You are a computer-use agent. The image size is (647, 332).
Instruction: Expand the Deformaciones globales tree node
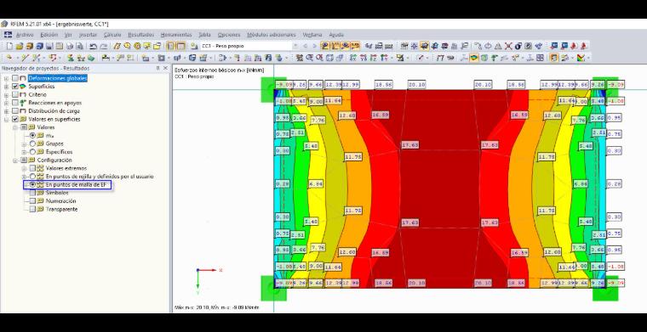click(7, 78)
